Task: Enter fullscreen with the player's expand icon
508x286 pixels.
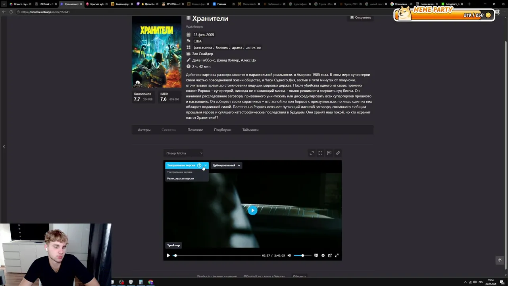Action: click(x=337, y=255)
